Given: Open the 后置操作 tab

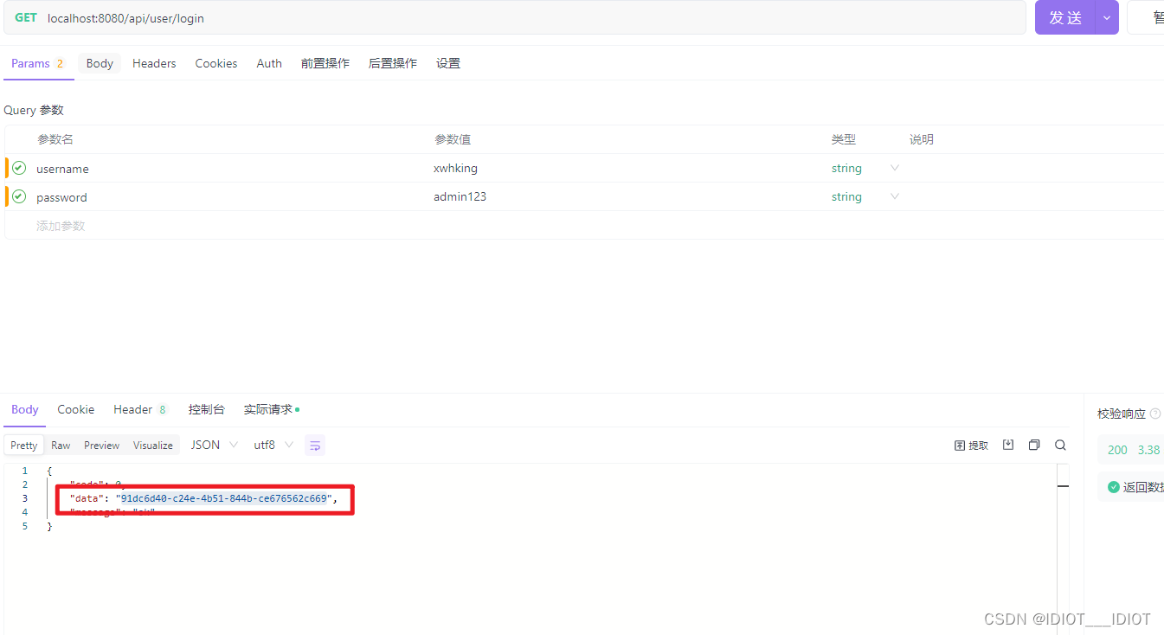Looking at the screenshot, I should [393, 63].
